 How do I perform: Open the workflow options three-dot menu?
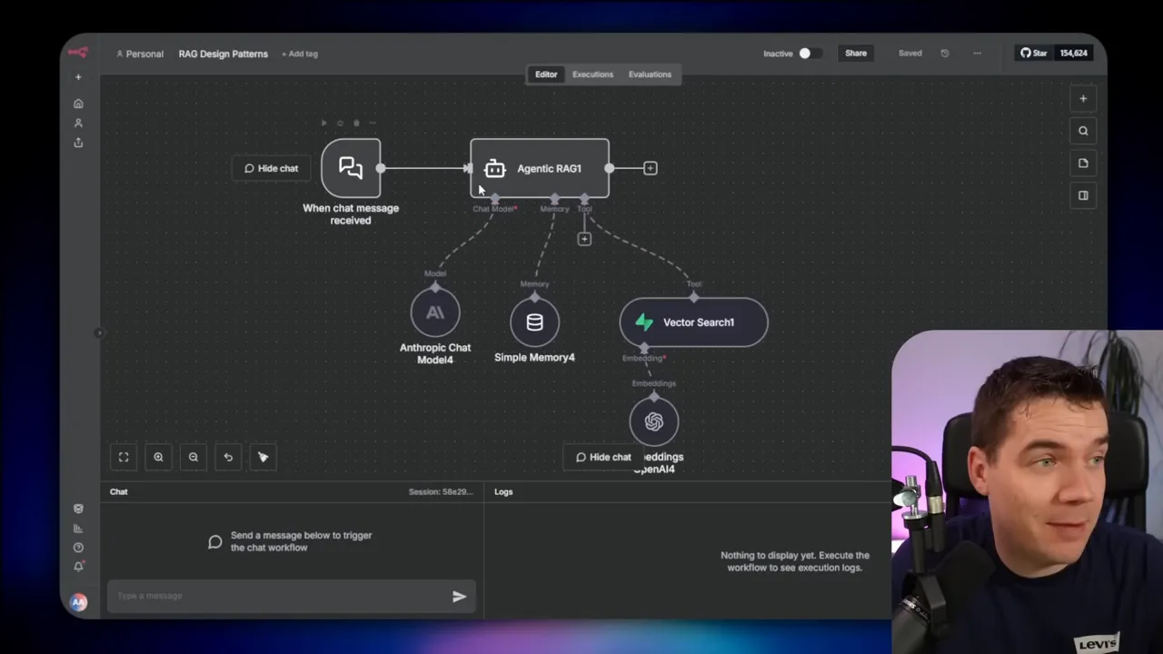pos(977,53)
